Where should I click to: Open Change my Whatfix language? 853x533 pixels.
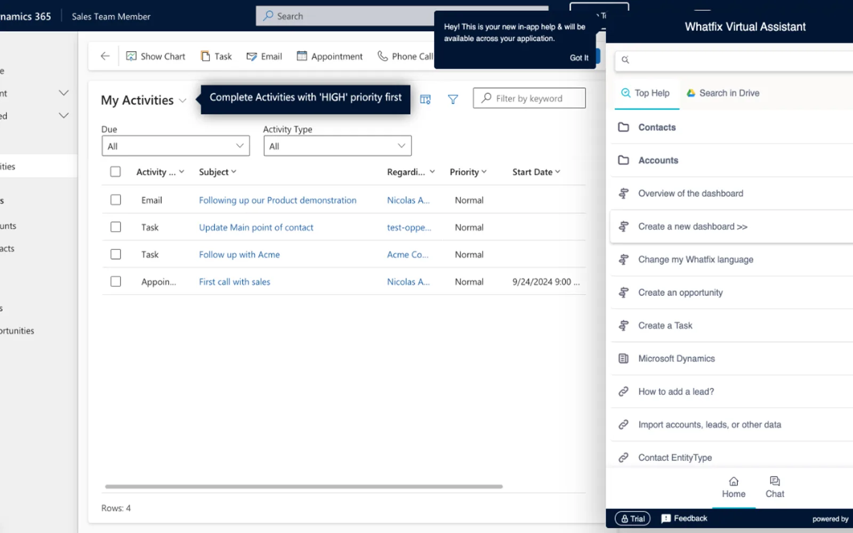point(731,260)
